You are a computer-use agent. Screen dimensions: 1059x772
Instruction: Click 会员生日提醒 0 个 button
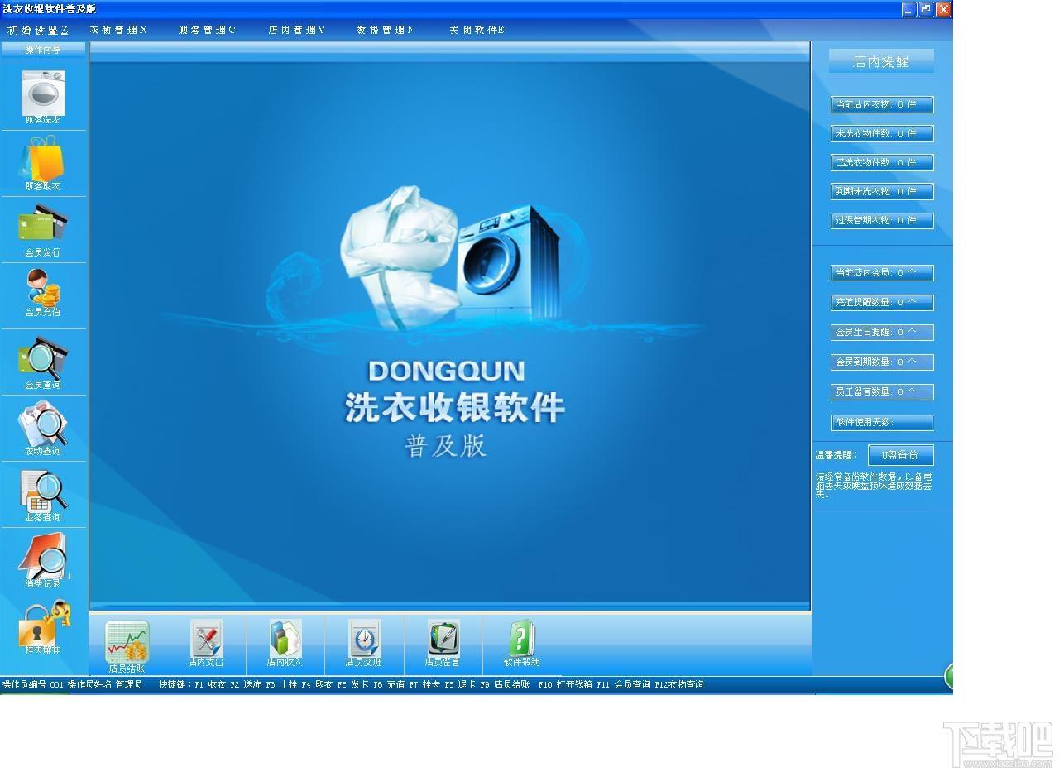pos(882,332)
